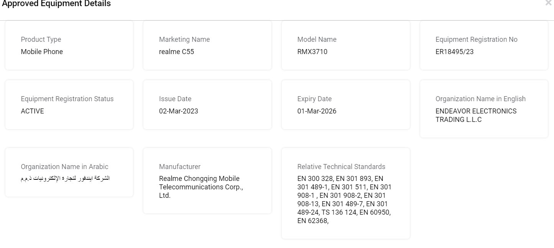Click the Approved Equipment Details title
This screenshot has width=554, height=248.
point(56,4)
